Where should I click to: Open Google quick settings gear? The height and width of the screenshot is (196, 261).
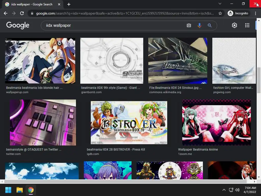[234, 25]
